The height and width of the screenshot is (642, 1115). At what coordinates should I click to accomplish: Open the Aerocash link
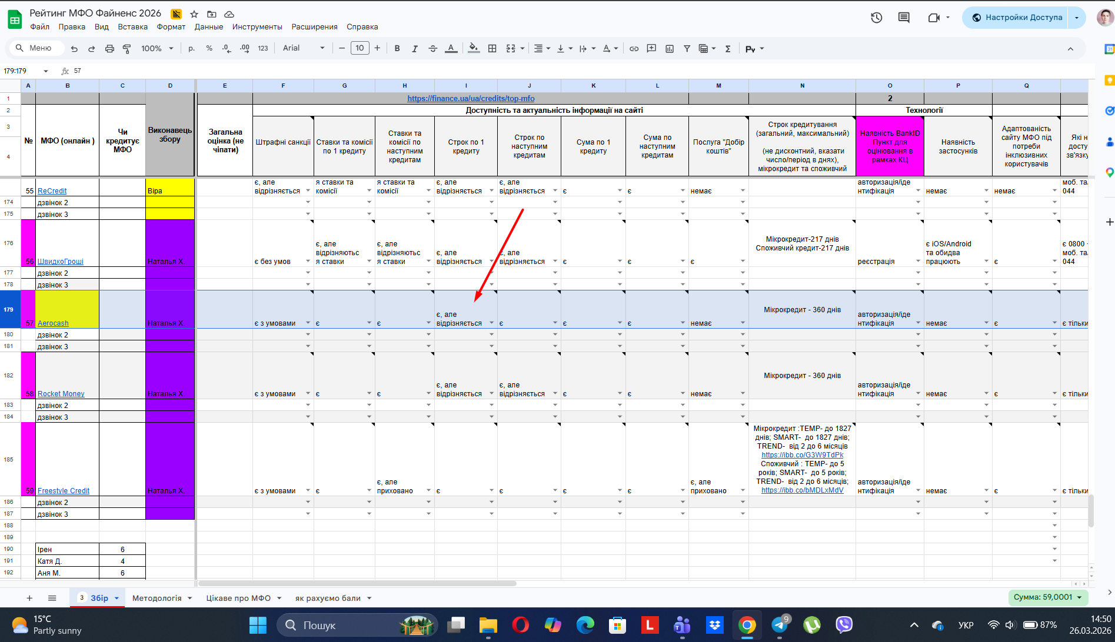coord(53,323)
